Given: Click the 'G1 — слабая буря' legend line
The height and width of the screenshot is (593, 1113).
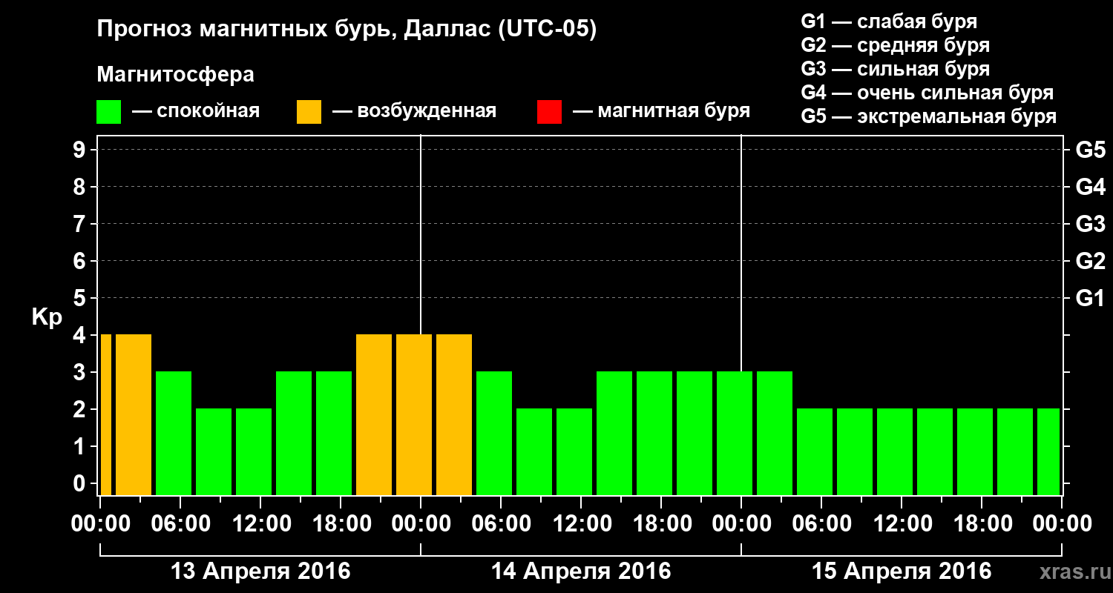Looking at the screenshot, I should point(889,21).
